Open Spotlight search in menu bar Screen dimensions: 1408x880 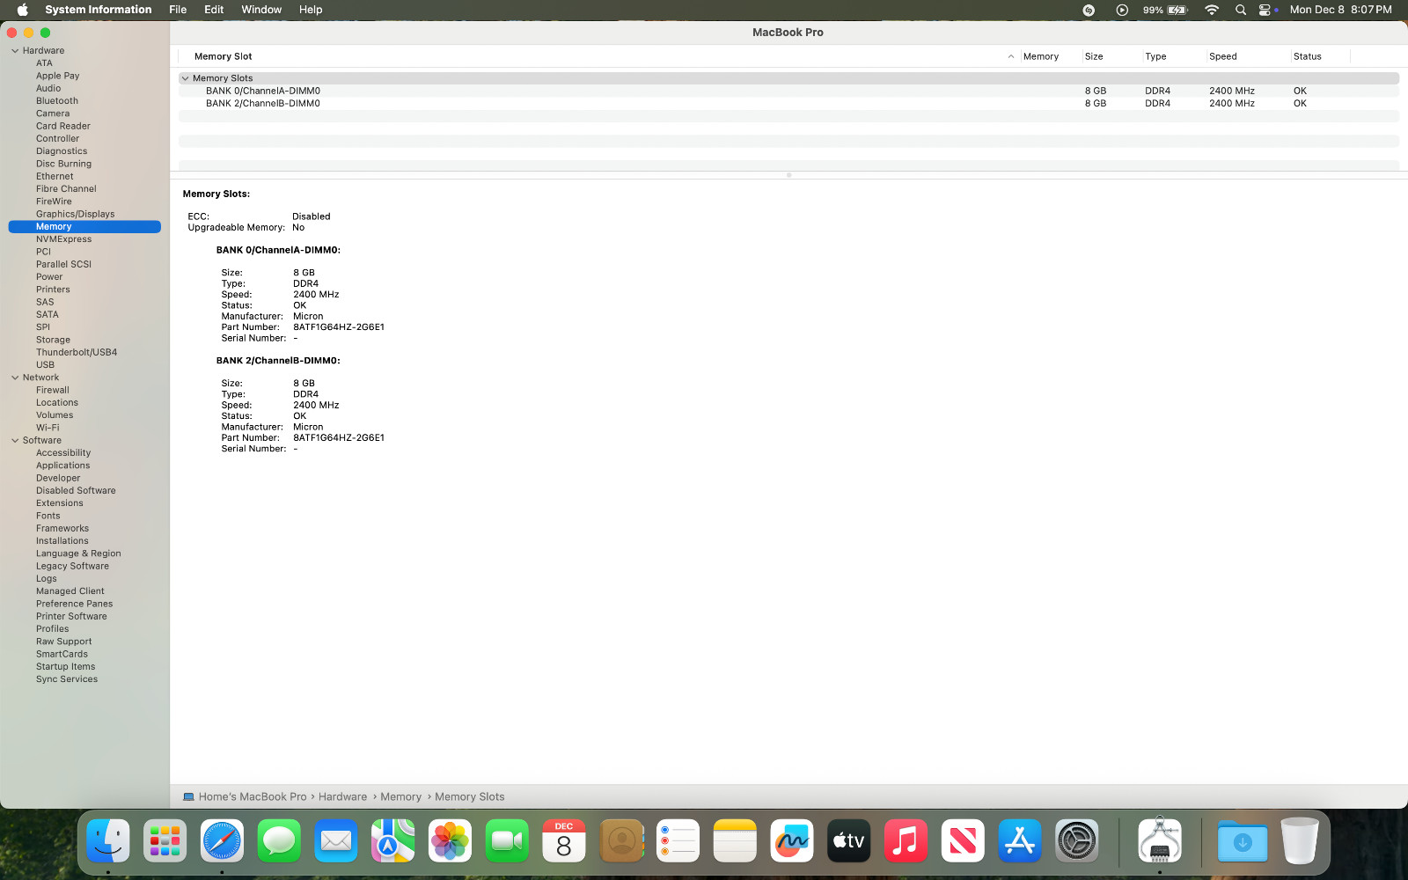(x=1241, y=10)
